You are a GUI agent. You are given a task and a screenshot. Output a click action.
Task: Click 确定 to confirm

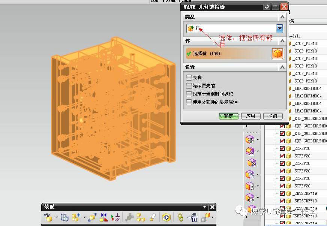pos(229,116)
